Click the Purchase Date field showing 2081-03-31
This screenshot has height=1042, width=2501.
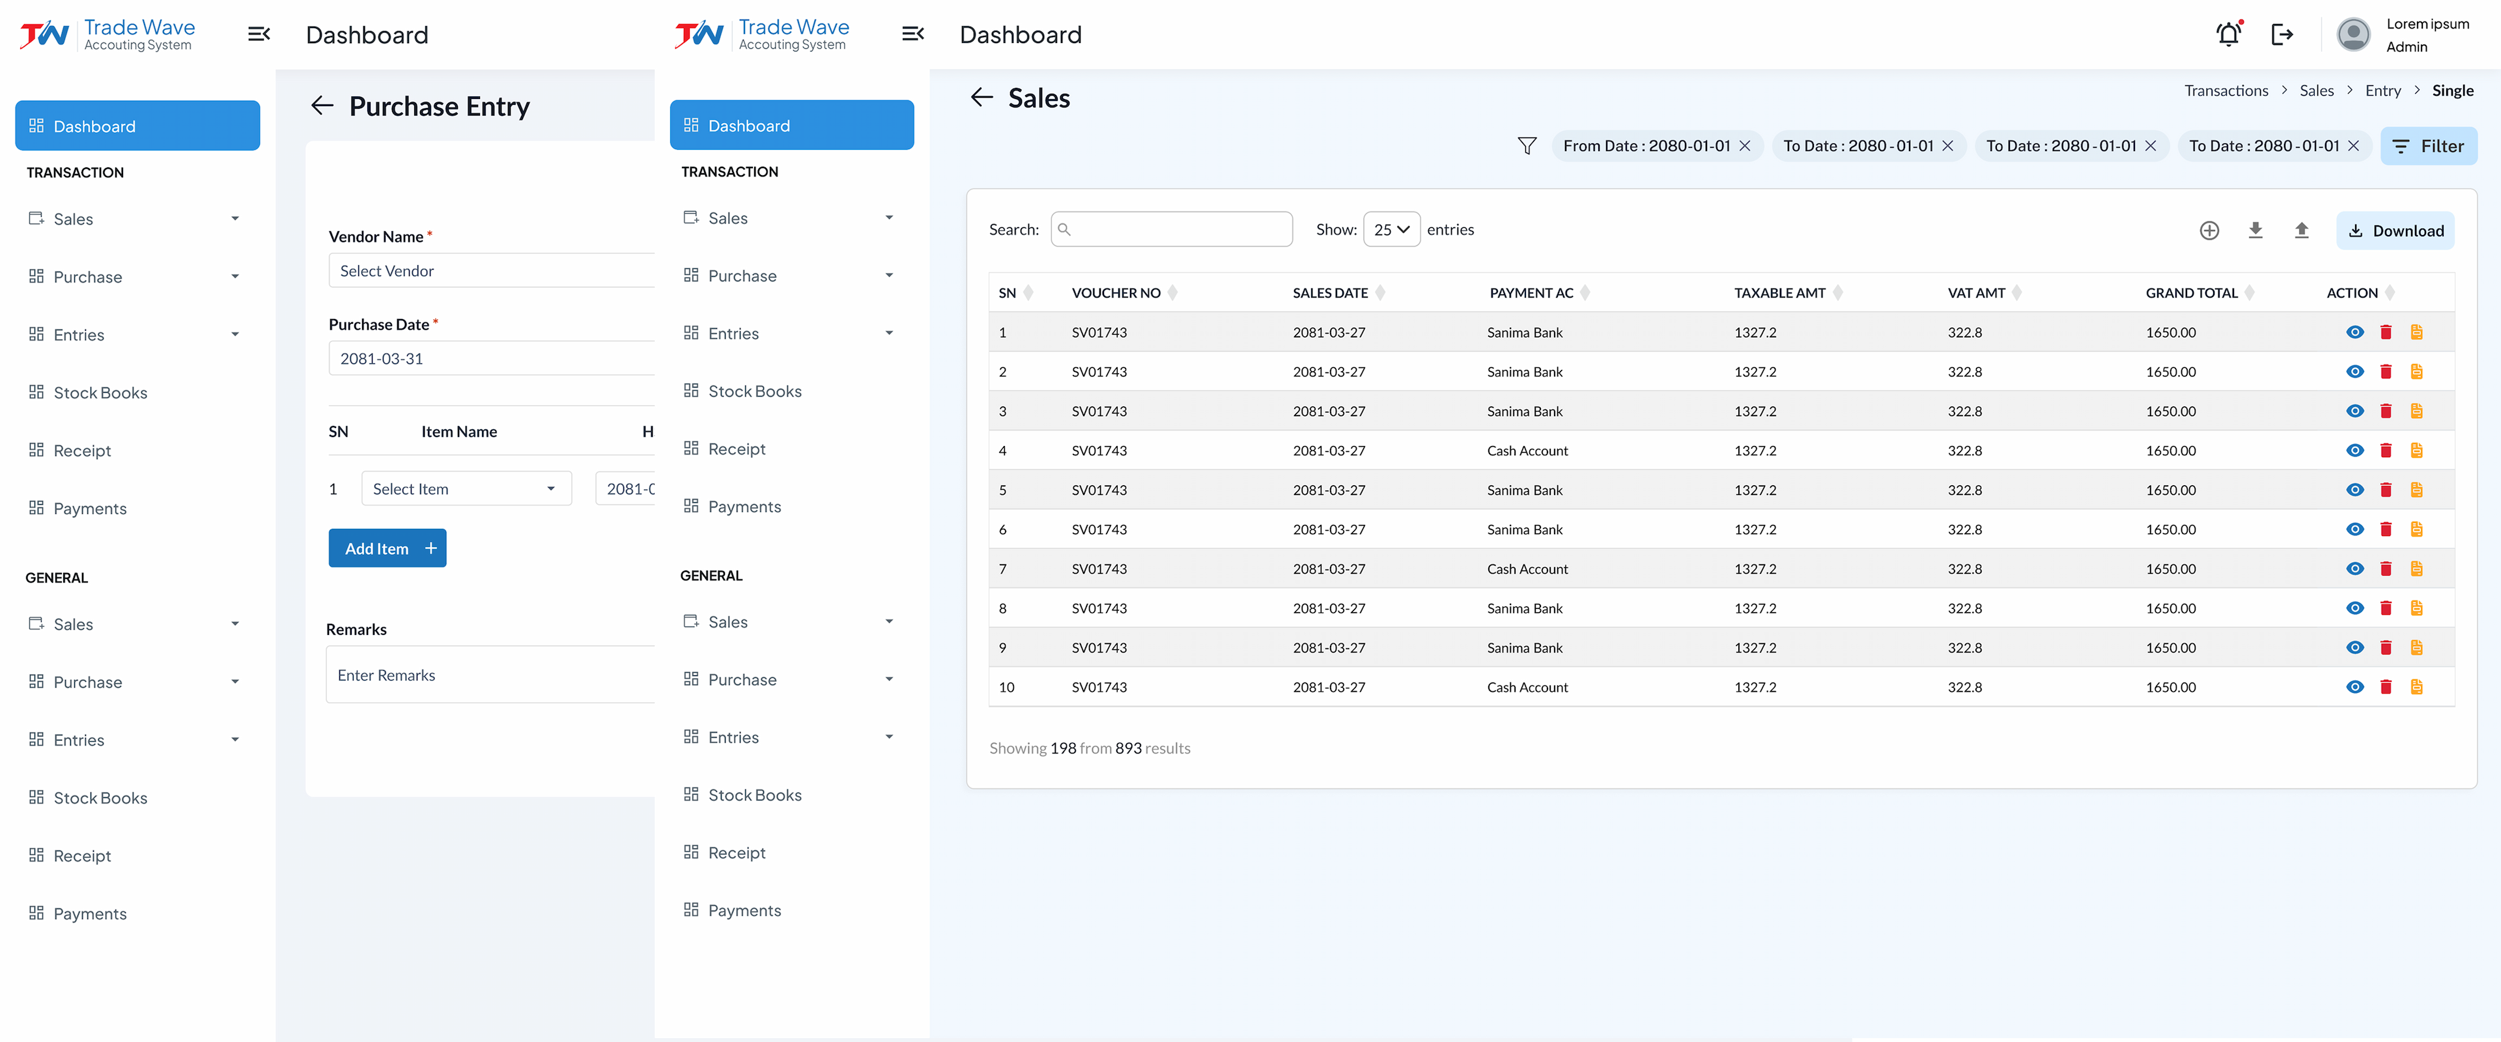(491, 358)
